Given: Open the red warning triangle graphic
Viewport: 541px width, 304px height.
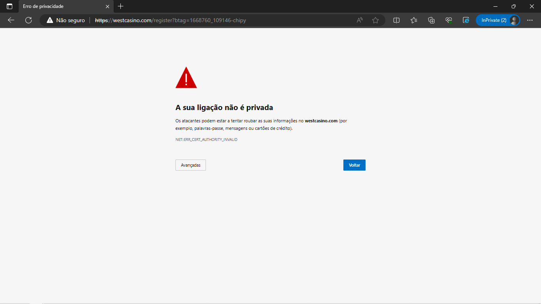Looking at the screenshot, I should pyautogui.click(x=186, y=78).
